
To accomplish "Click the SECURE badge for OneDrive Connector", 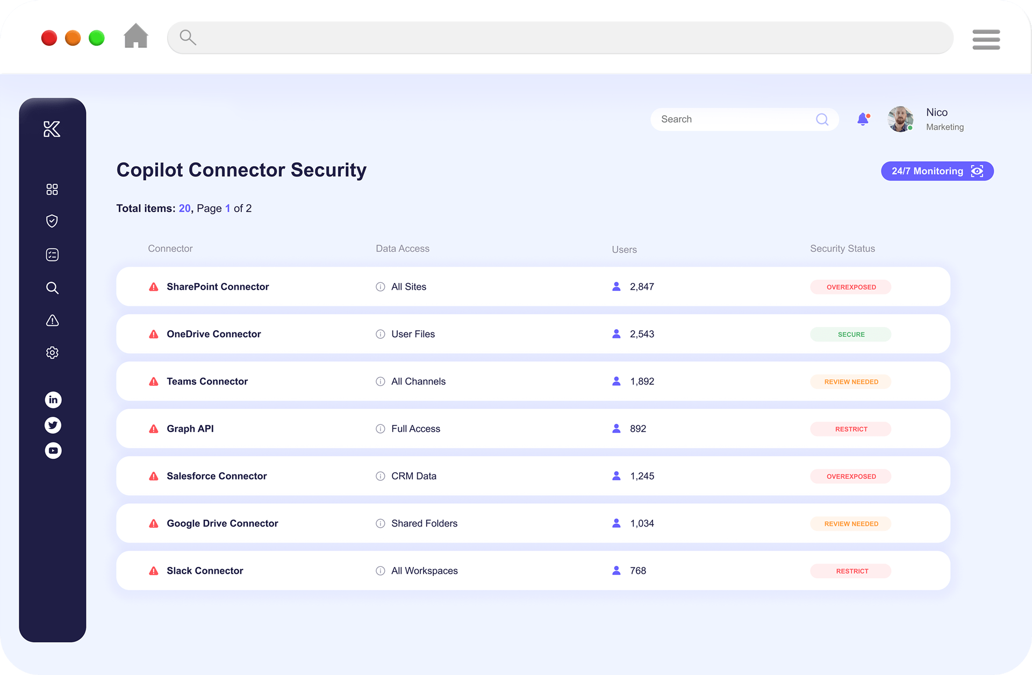I will click(850, 334).
